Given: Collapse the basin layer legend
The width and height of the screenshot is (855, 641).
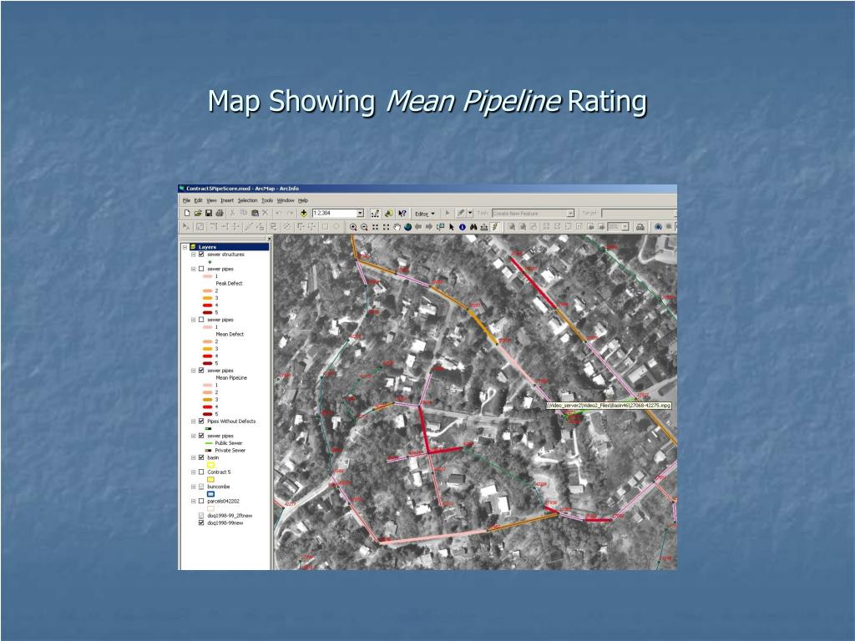Looking at the screenshot, I should pos(193,458).
